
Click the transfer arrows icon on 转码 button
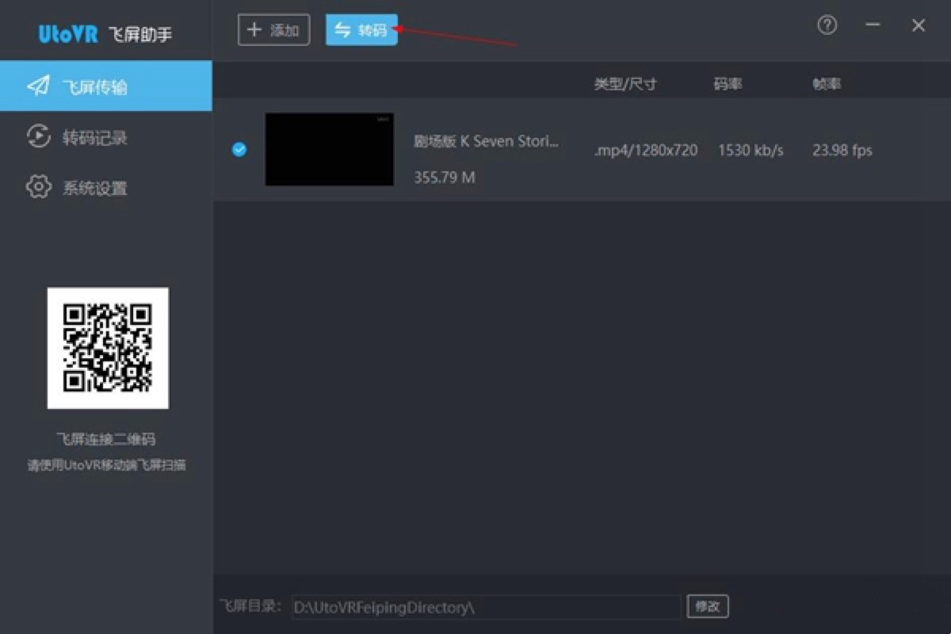(344, 29)
